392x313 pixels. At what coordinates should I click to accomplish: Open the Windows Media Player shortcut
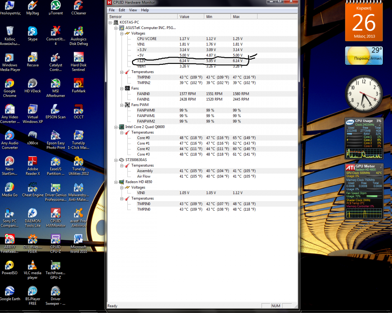[10, 62]
